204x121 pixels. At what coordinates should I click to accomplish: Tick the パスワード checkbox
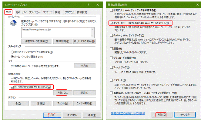112,80
